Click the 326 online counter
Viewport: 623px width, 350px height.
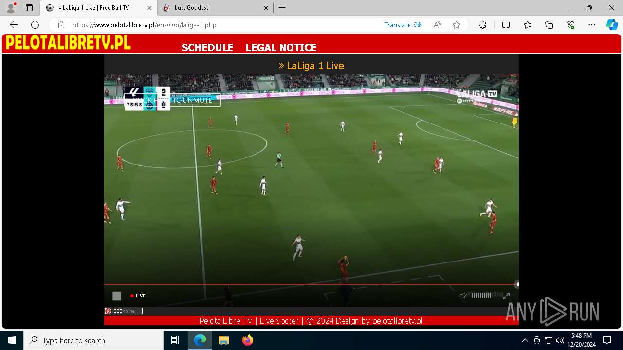124,311
